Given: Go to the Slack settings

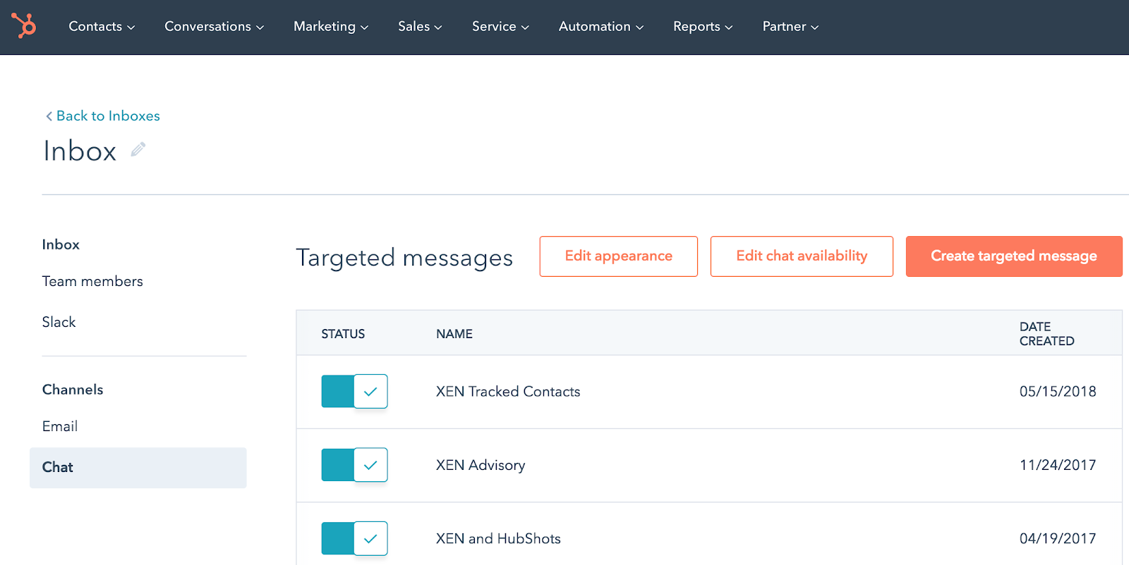Looking at the screenshot, I should pos(59,322).
